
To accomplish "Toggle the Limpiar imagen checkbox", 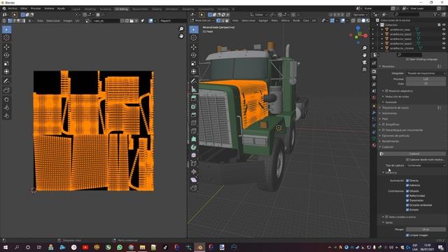I will click(407, 235).
